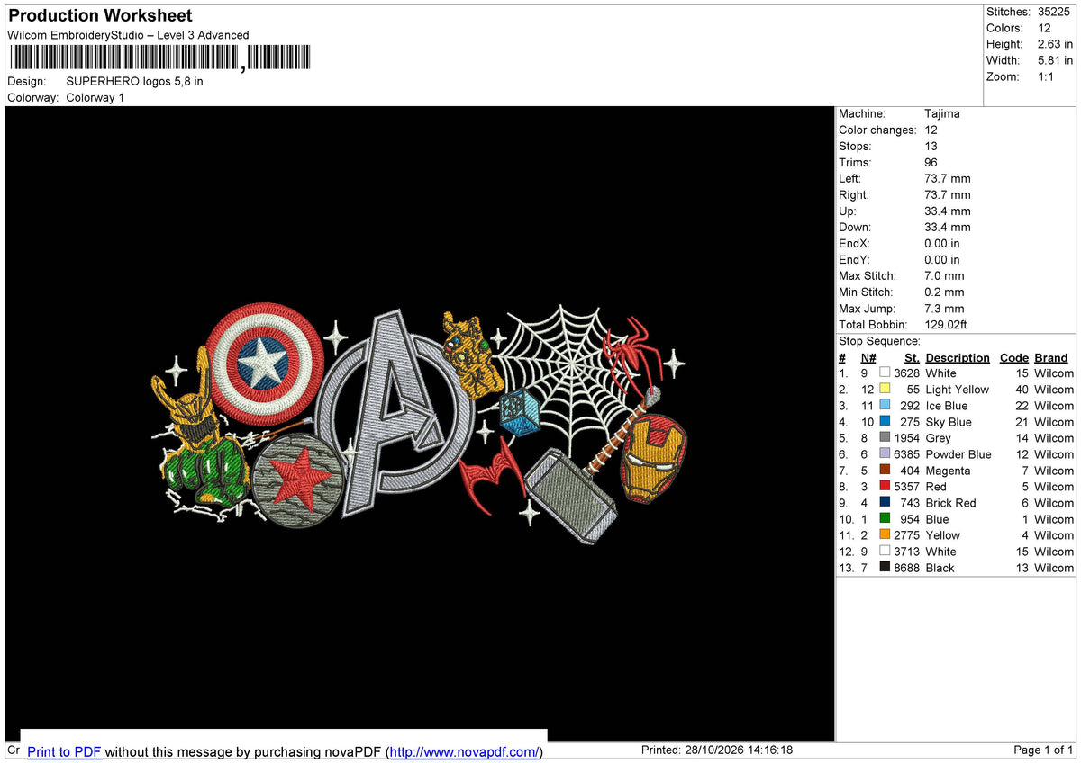
Task: Click the Black thread swatch
Action: (885, 568)
